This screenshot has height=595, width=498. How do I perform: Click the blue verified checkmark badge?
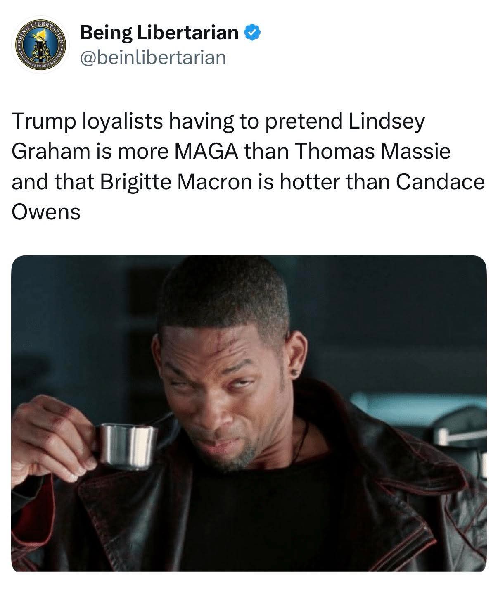click(x=252, y=32)
